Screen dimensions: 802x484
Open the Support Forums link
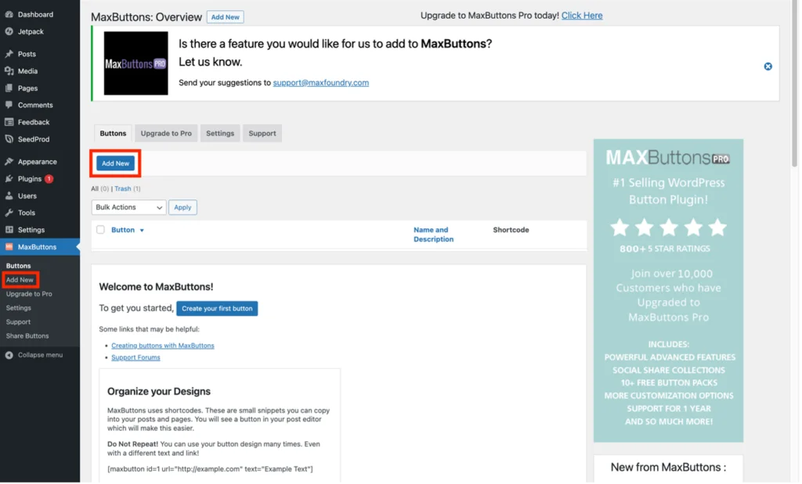(x=135, y=357)
